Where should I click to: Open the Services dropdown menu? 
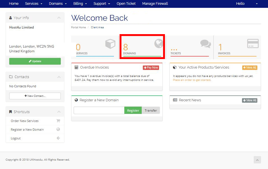34,4
